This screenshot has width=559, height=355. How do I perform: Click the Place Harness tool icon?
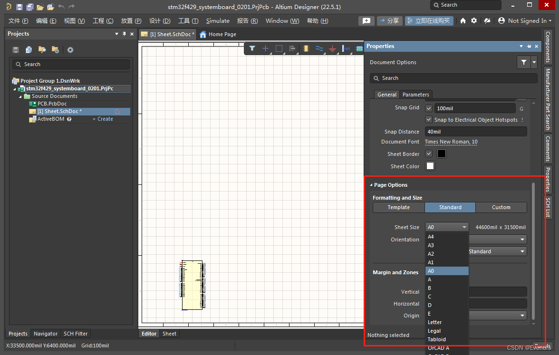coord(346,48)
